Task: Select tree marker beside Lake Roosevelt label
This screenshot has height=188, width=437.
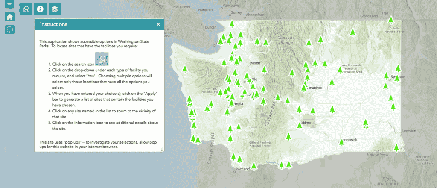Action: point(340,70)
